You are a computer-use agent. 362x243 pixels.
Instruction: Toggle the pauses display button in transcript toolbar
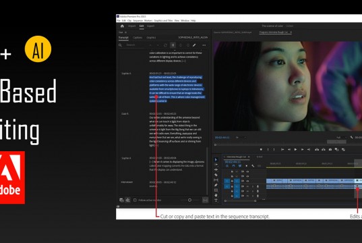[173, 45]
